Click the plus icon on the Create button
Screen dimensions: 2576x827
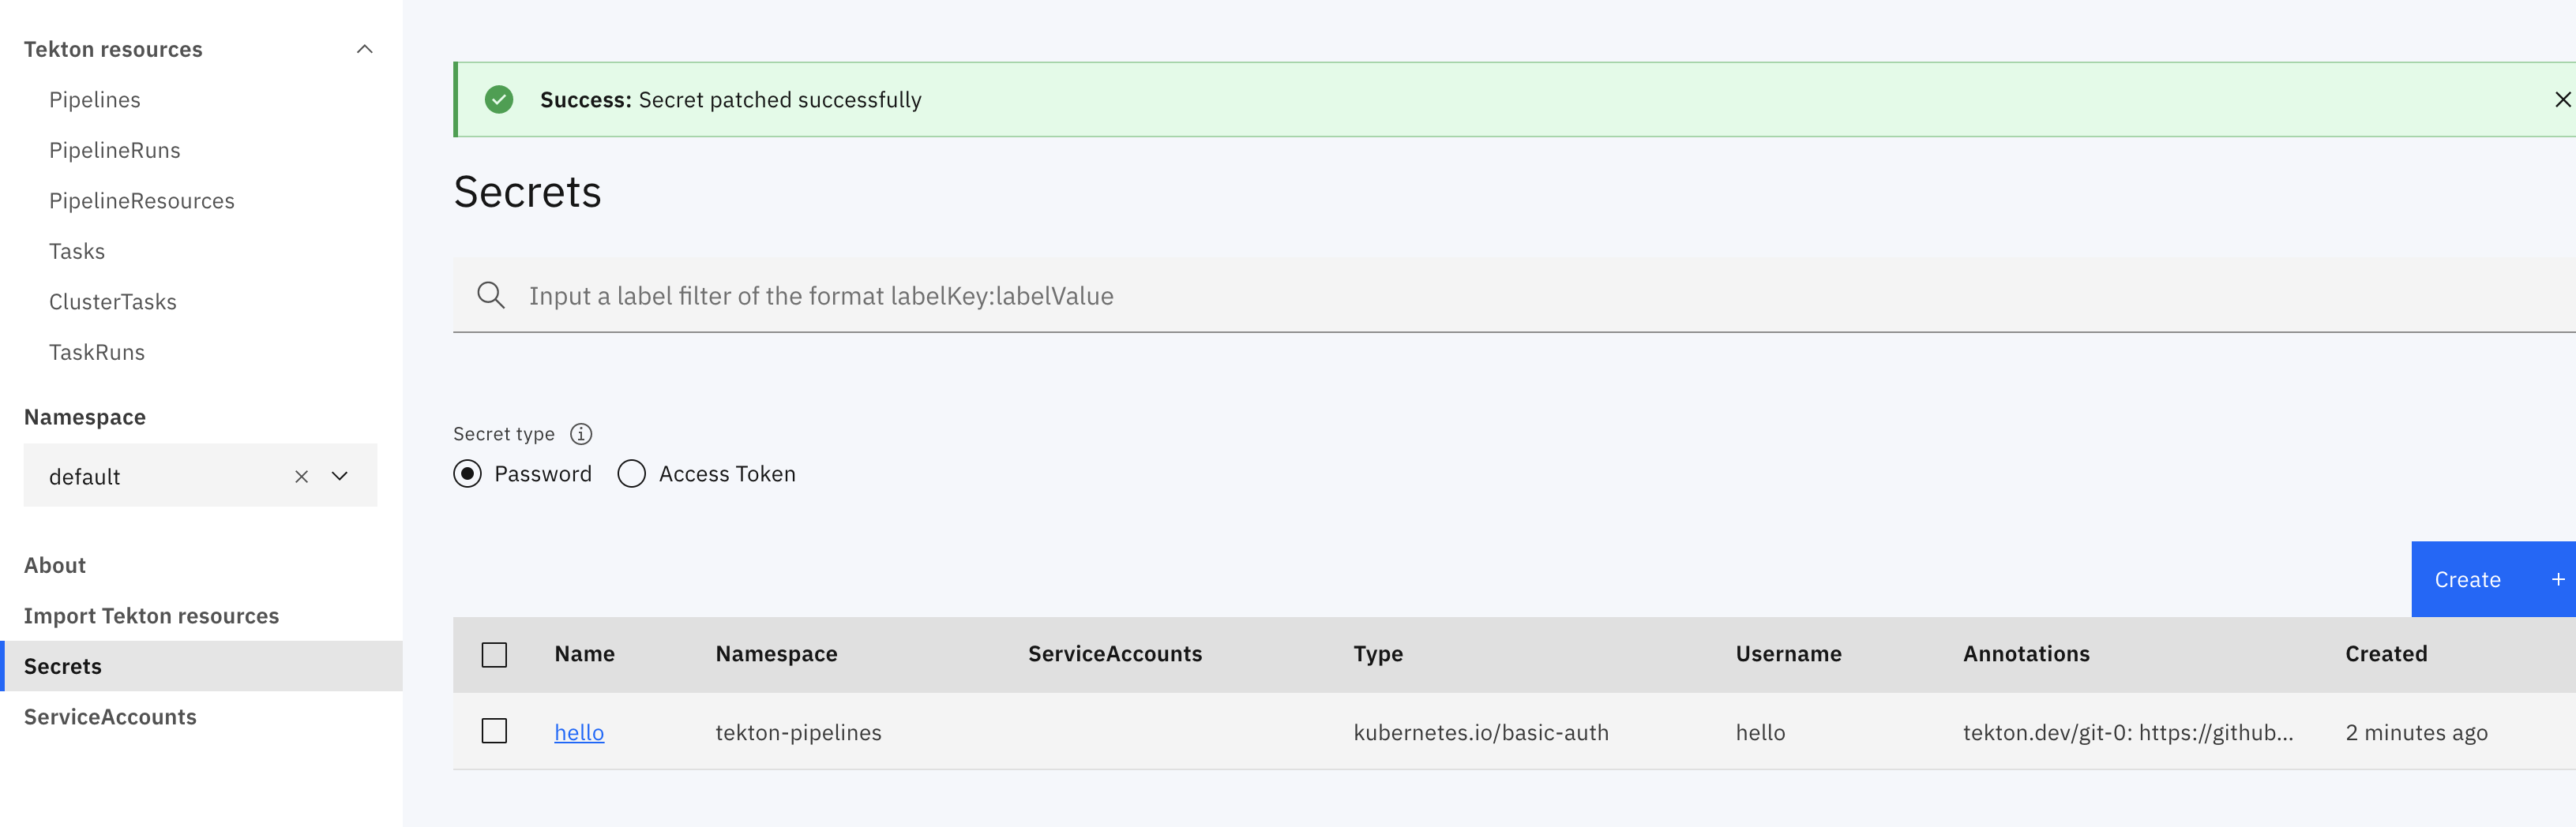click(x=2557, y=578)
